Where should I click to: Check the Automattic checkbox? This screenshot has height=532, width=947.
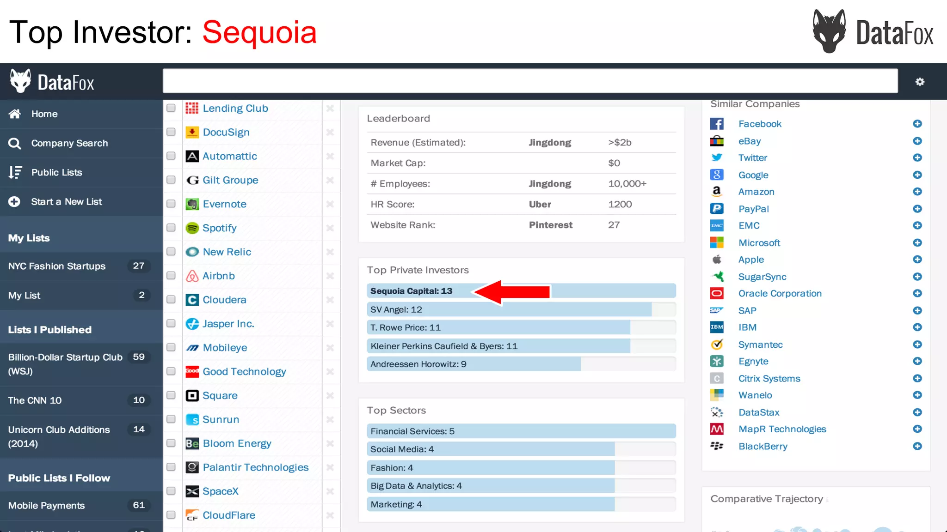[171, 156]
